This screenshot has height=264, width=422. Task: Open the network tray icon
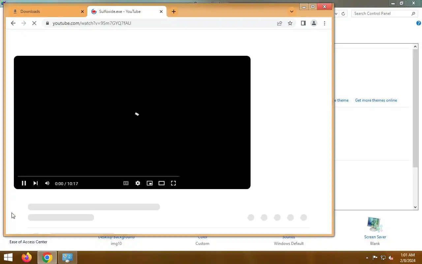click(383, 258)
